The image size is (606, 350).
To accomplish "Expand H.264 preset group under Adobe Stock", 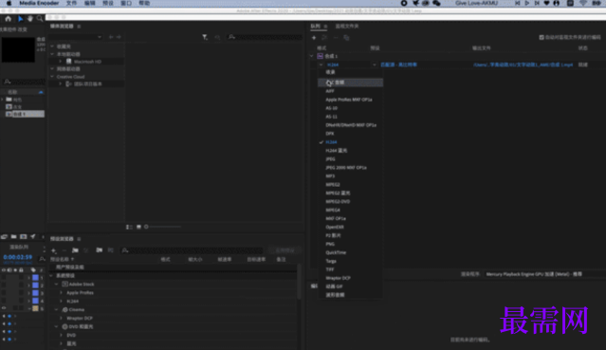I will 61,302.
